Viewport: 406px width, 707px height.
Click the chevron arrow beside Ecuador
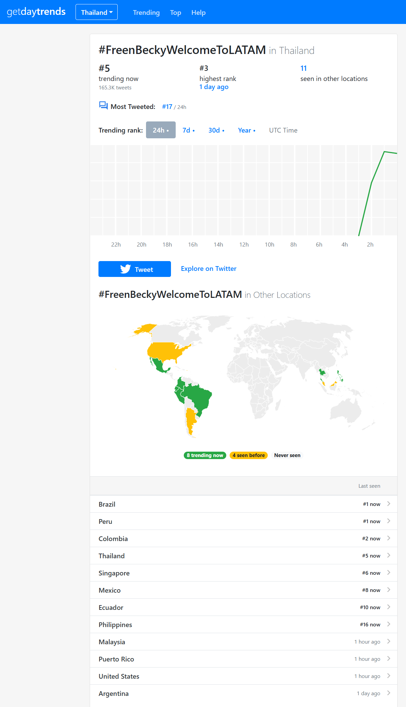(x=388, y=607)
